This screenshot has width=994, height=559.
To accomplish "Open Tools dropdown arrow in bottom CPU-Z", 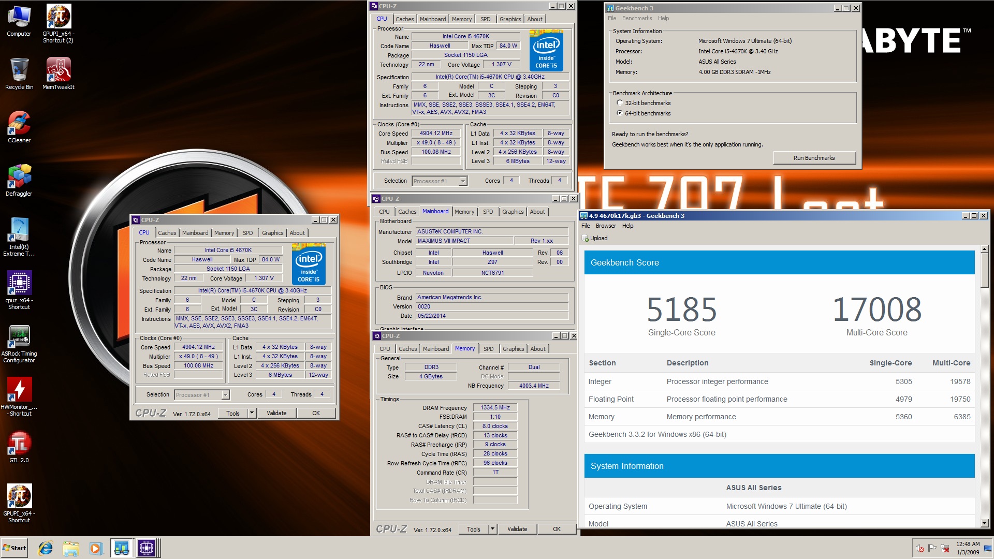I will [492, 529].
